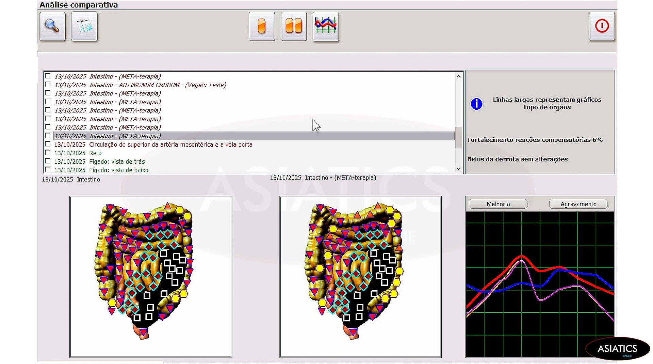Click the magnifying glass search icon

point(52,26)
